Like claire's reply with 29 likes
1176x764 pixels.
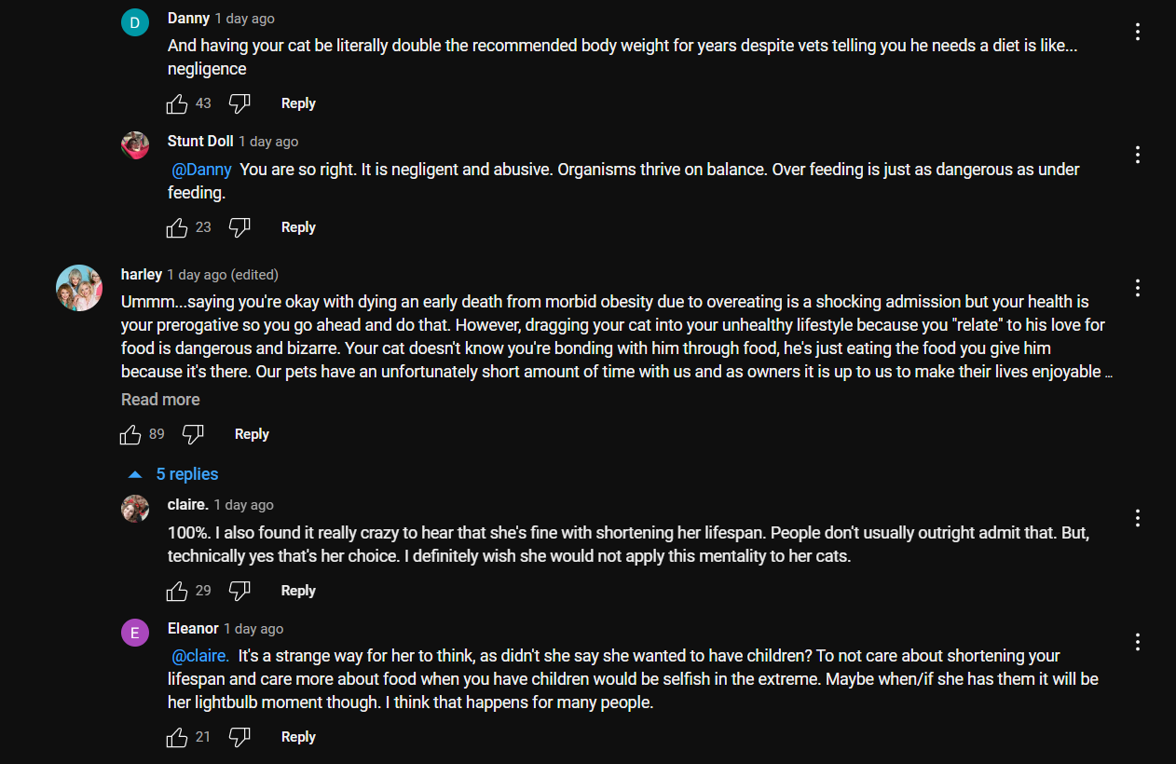click(x=177, y=591)
